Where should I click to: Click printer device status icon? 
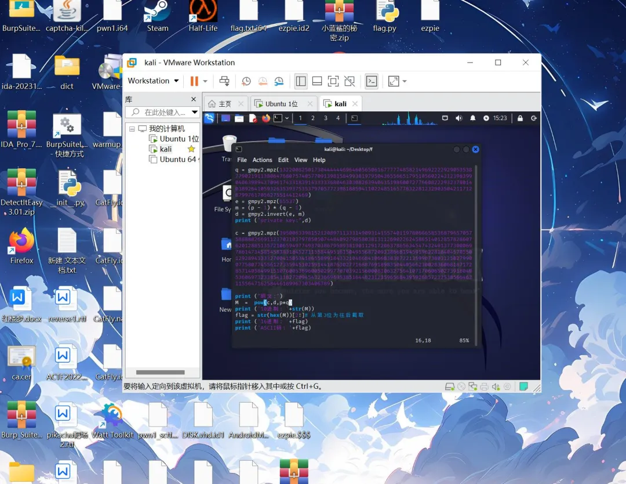tap(484, 387)
